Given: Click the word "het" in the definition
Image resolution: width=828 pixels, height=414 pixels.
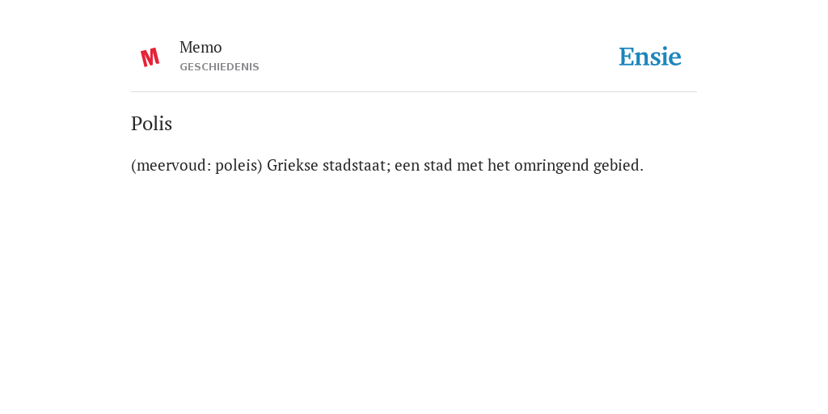Looking at the screenshot, I should (x=498, y=166).
